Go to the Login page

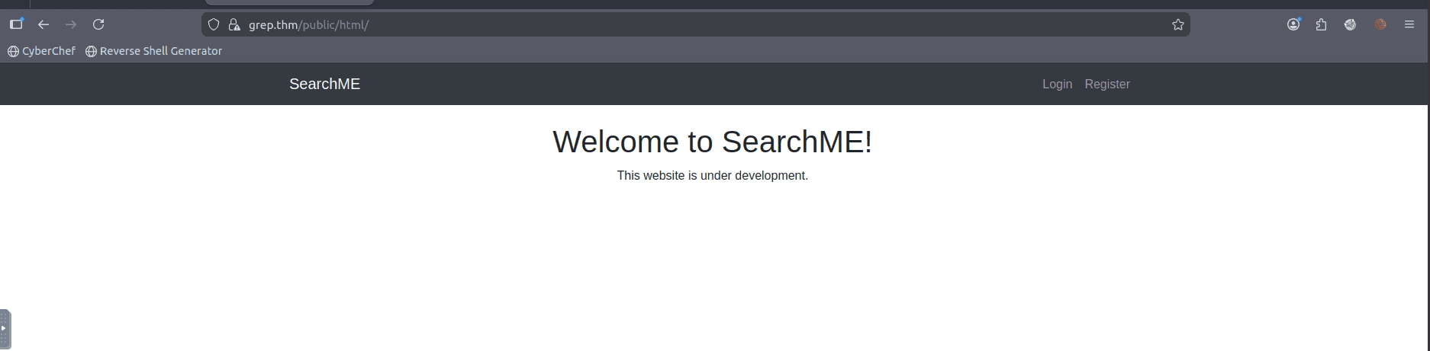click(x=1057, y=84)
